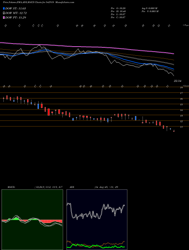Click the blue DOW ST legend swatch

click(x=4, y=8)
